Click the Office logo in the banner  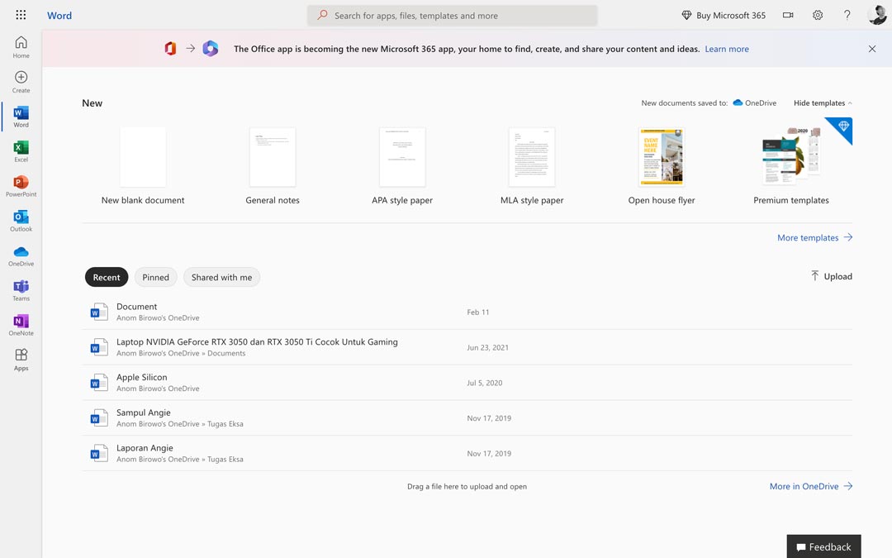170,49
